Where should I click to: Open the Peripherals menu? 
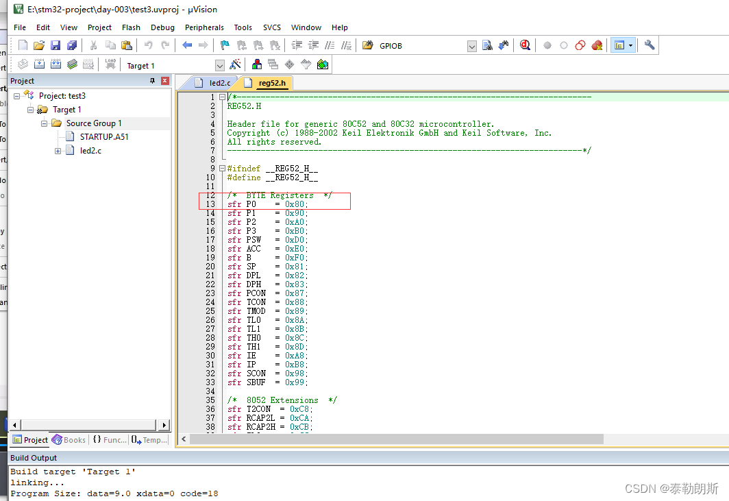[x=204, y=27]
